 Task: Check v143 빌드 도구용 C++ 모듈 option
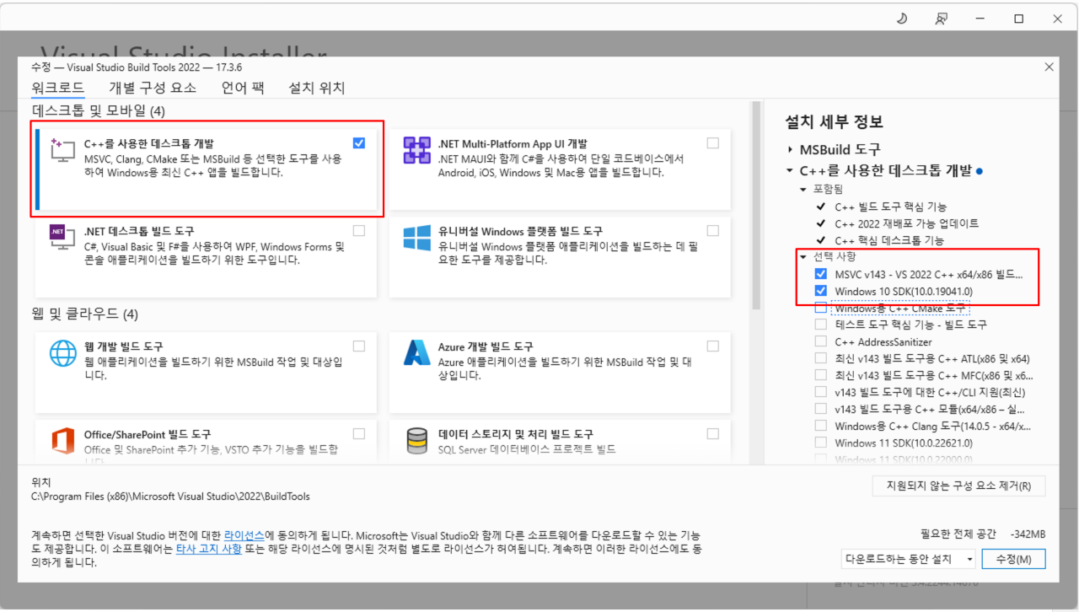click(x=821, y=409)
